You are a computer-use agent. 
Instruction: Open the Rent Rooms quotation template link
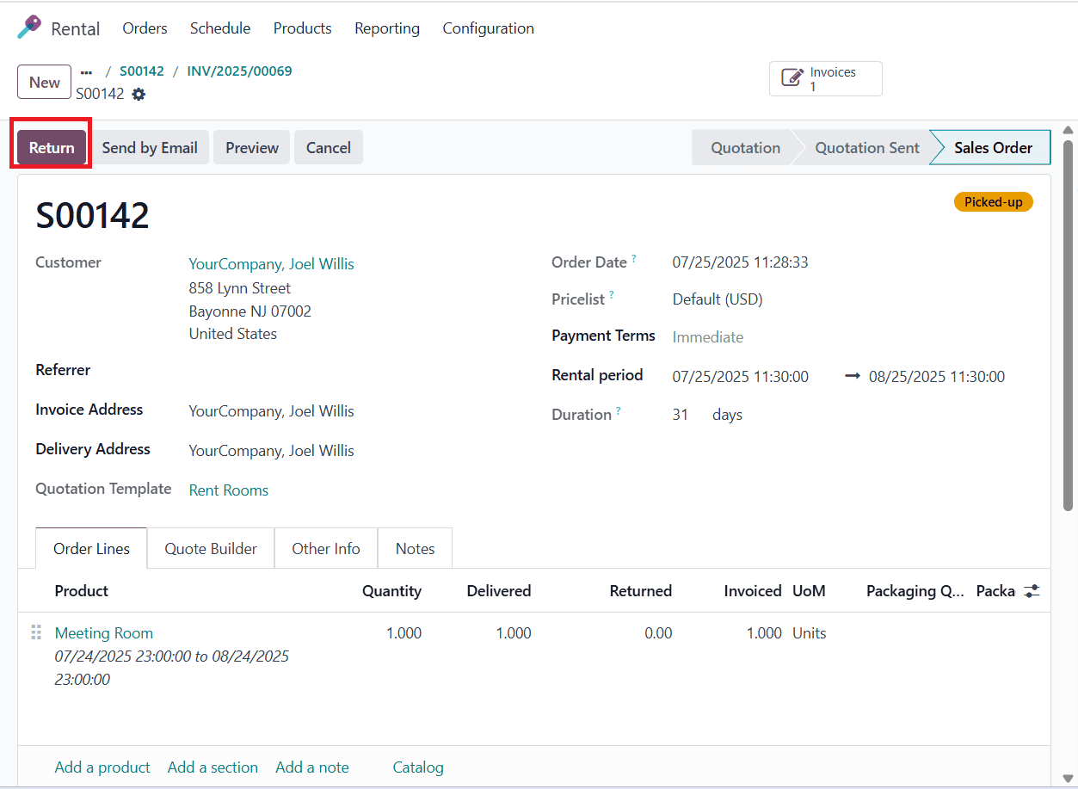point(229,490)
